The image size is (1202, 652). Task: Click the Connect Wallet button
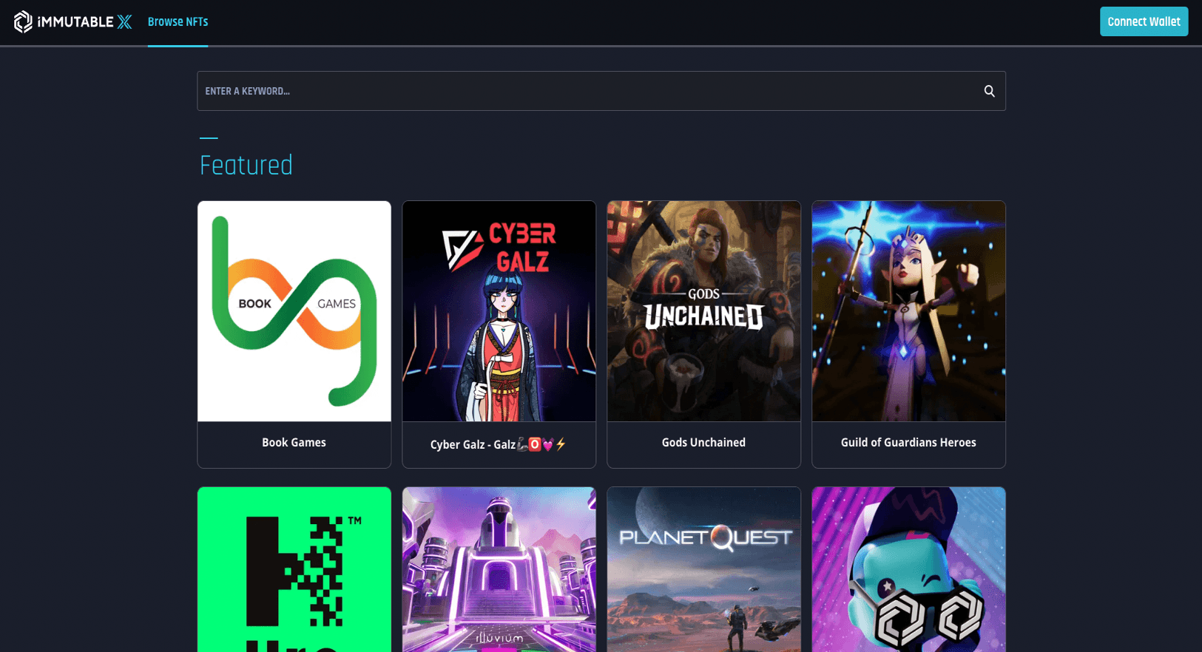coord(1144,21)
